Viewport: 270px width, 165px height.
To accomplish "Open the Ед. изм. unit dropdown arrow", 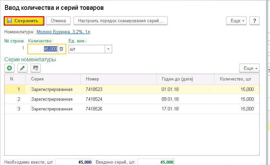I will tap(108, 49).
